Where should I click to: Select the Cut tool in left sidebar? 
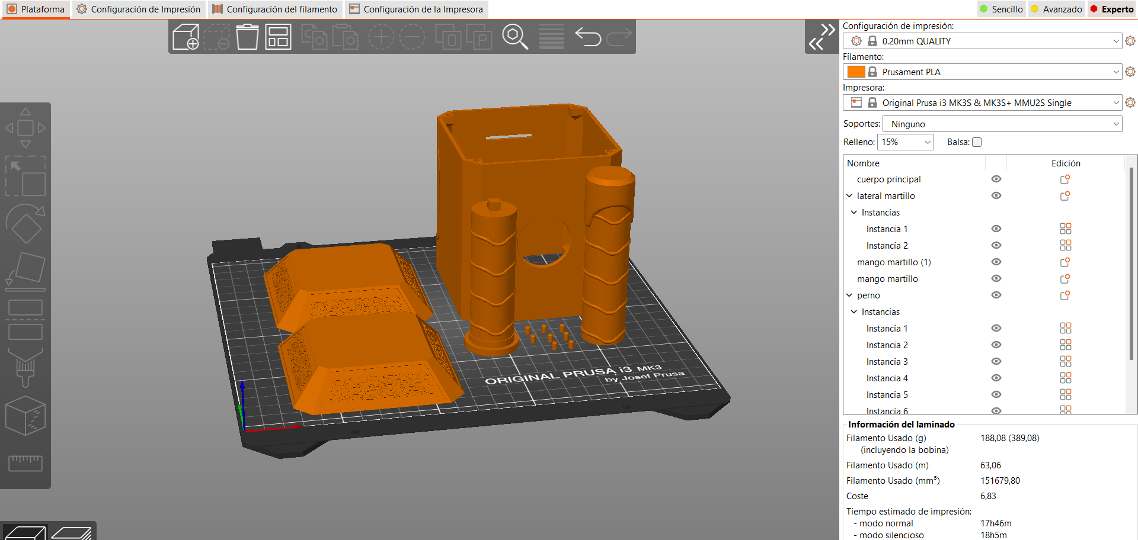point(25,320)
